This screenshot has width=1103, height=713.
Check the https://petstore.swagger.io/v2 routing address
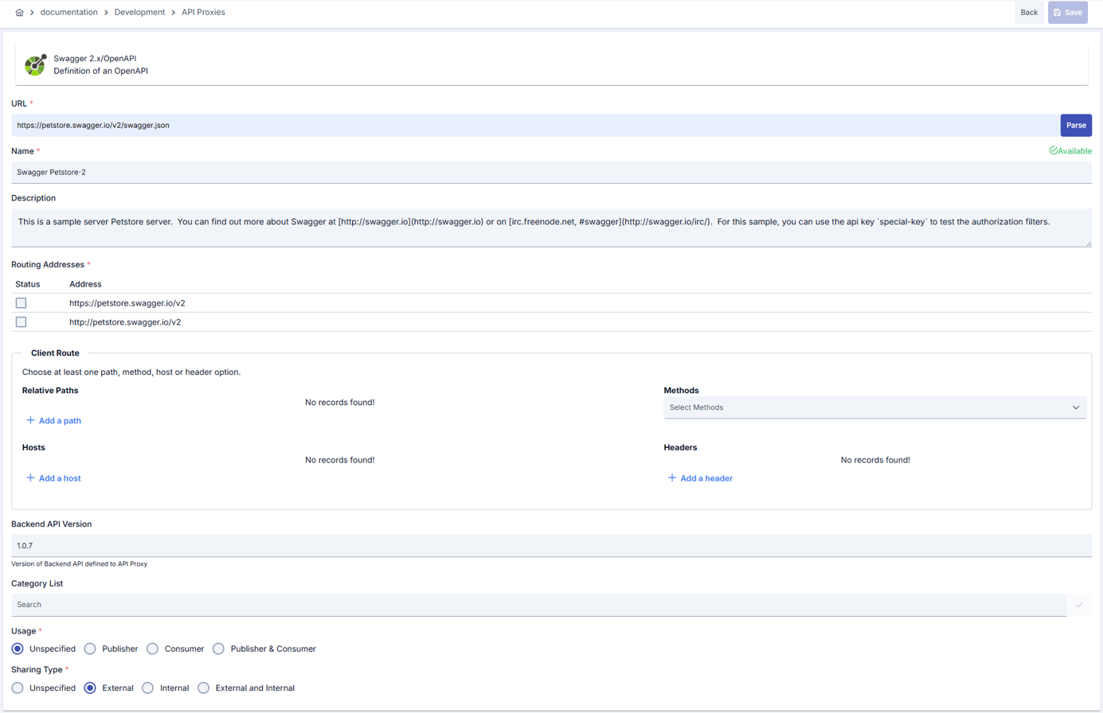[20, 302]
